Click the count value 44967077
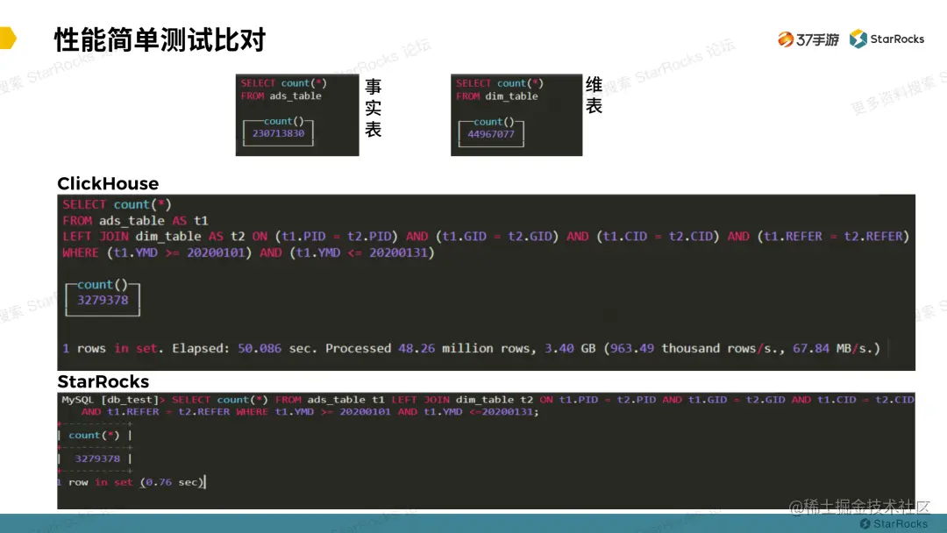Image resolution: width=947 pixels, height=533 pixels. [x=491, y=134]
